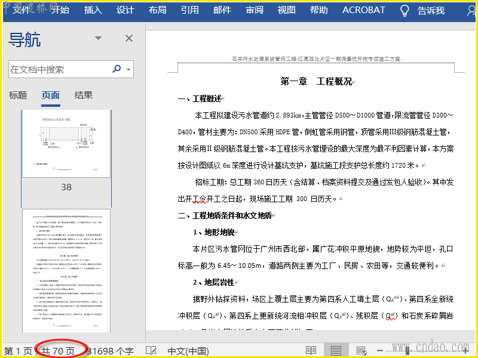Open the 帮助 ribbon tab
The image size is (478, 358).
[319, 10]
